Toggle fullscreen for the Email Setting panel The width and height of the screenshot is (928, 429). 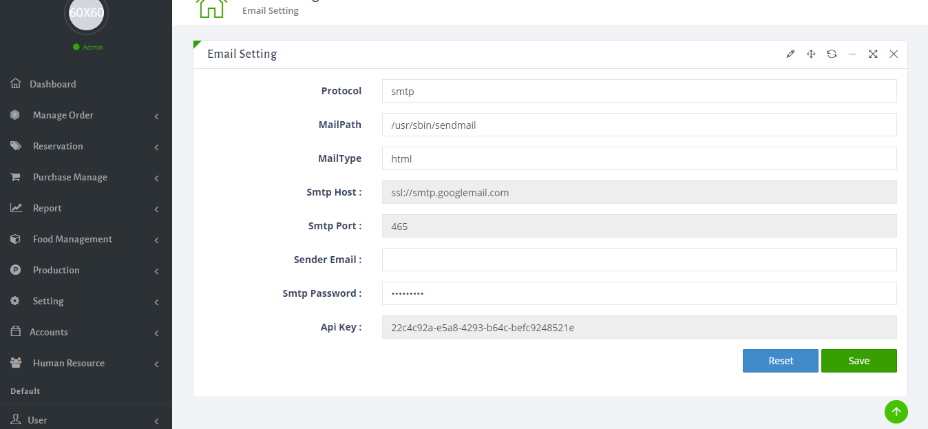pos(873,53)
